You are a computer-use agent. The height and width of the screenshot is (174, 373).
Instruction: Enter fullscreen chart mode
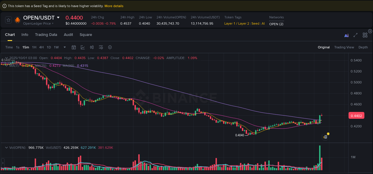355,35
